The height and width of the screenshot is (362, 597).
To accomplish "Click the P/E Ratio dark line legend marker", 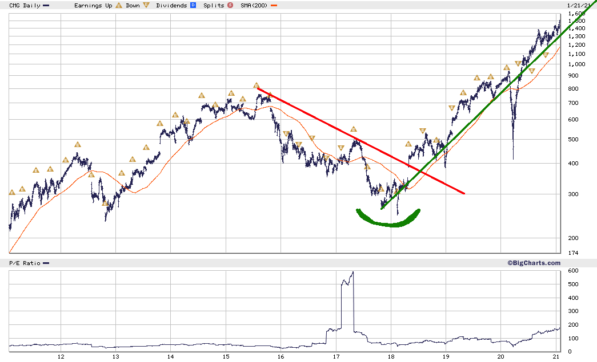I will [46, 263].
